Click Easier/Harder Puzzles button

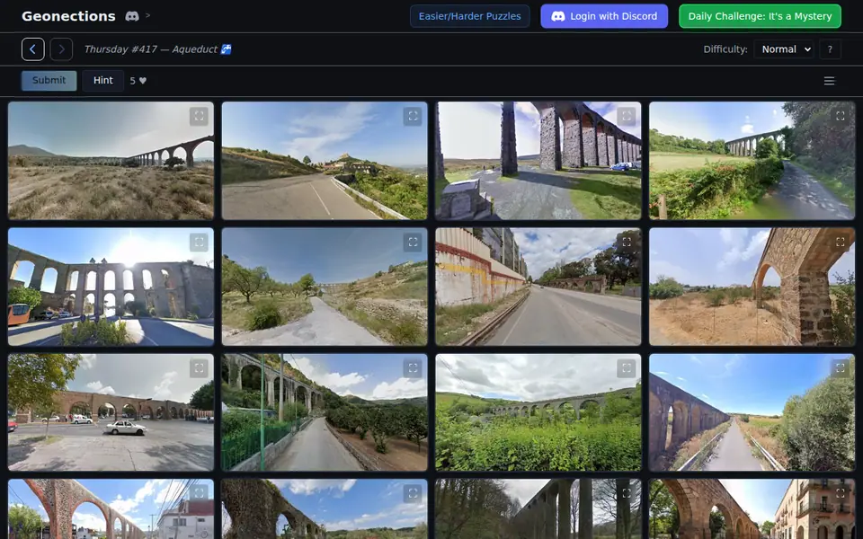pyautogui.click(x=469, y=16)
